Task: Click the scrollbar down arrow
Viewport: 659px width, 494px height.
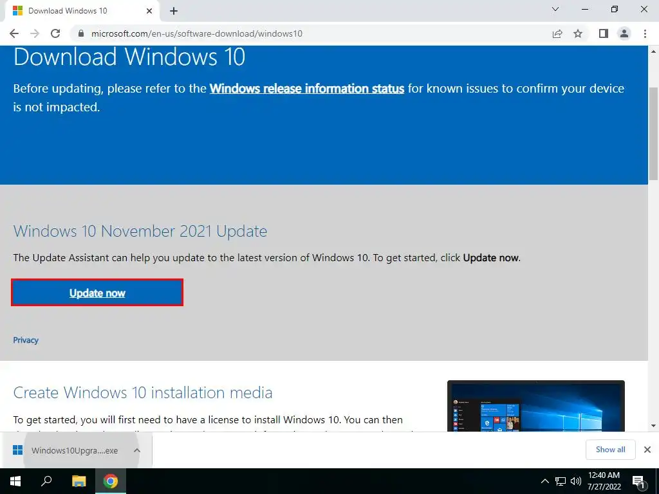Action: coord(654,426)
